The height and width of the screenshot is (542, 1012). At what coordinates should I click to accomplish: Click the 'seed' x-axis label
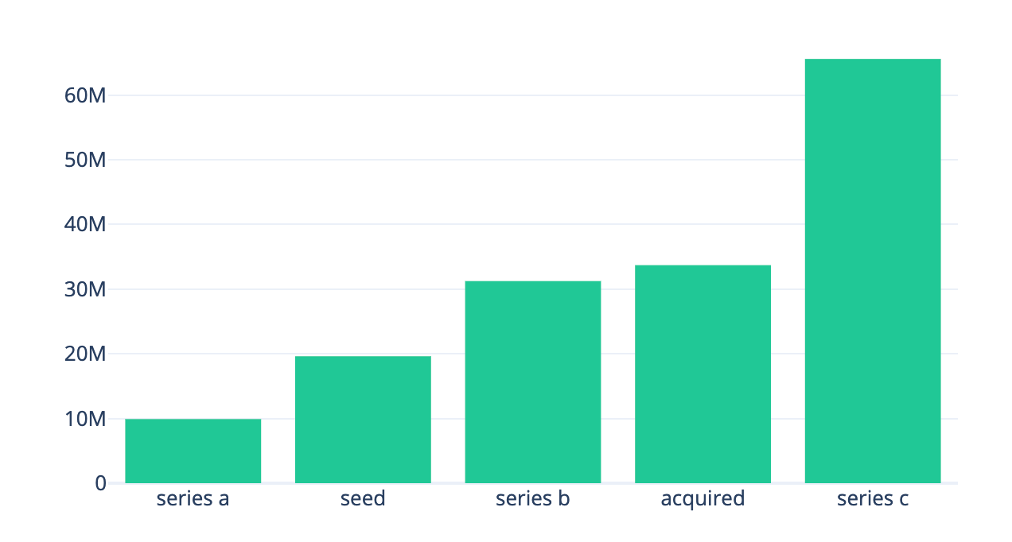[x=363, y=499]
